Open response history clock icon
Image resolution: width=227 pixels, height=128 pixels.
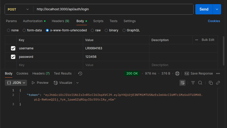pos(80,74)
